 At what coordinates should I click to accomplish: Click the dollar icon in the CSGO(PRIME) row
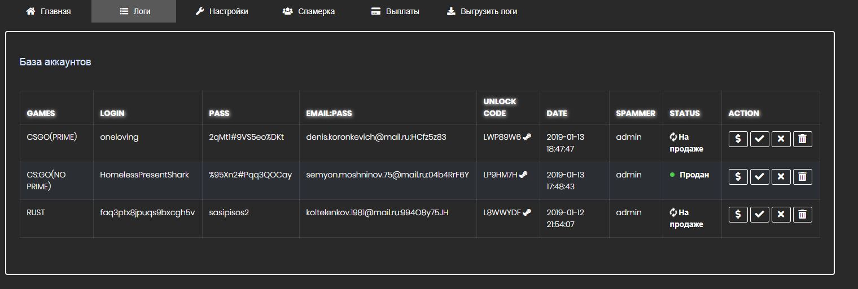tap(738, 139)
